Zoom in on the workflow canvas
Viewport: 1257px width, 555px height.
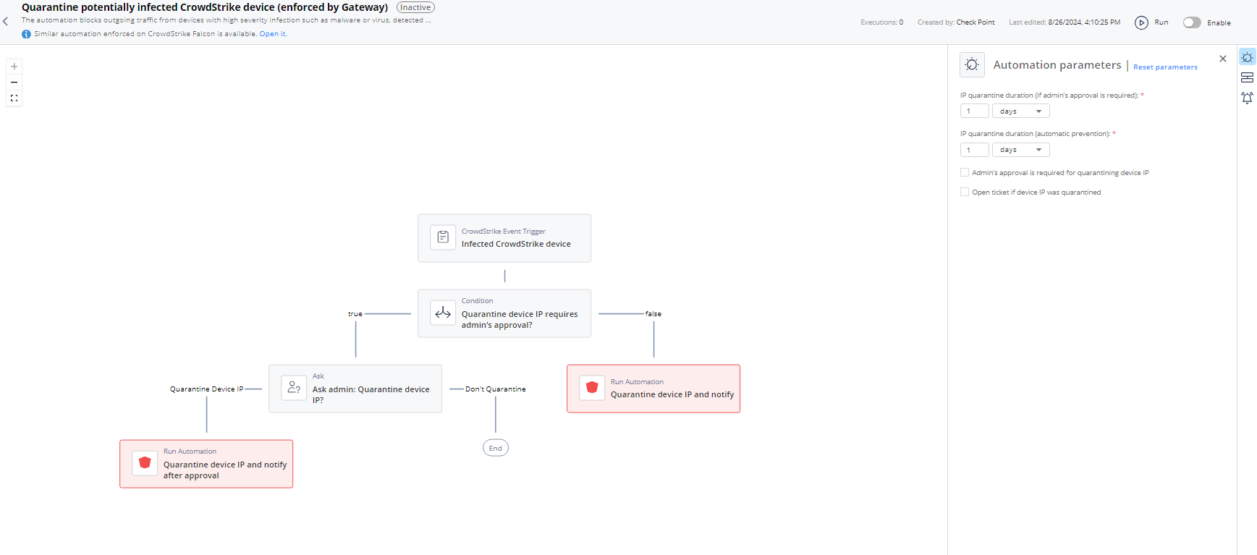click(x=14, y=67)
